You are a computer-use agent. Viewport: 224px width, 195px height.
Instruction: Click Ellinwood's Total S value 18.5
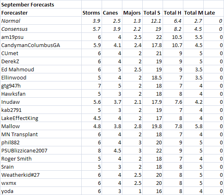pos(152,77)
